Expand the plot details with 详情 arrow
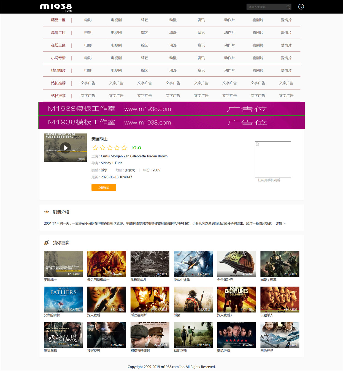343x371 pixels. tap(281, 224)
